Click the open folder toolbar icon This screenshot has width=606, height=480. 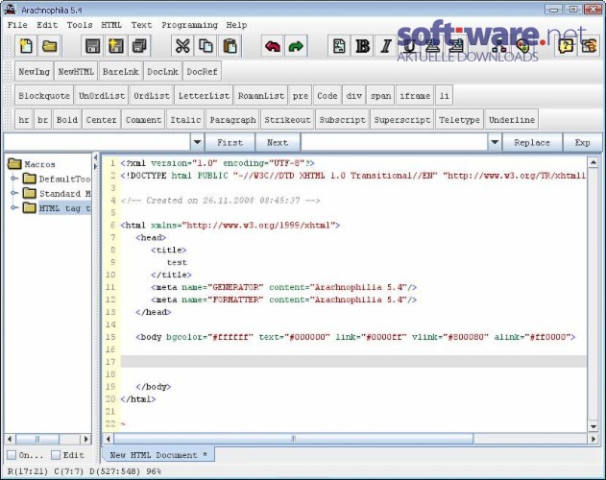[50, 46]
